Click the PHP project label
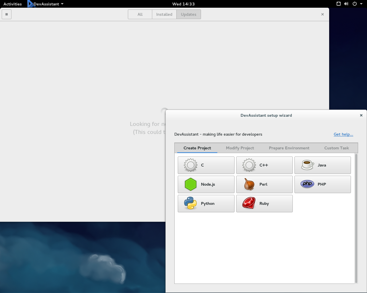367x293 pixels. [x=322, y=184]
